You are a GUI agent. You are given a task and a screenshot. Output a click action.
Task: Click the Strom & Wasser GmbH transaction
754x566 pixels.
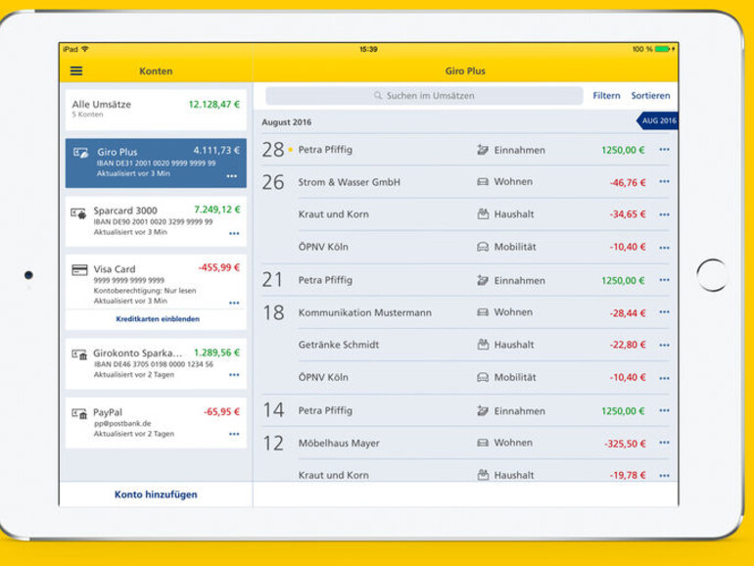(464, 182)
